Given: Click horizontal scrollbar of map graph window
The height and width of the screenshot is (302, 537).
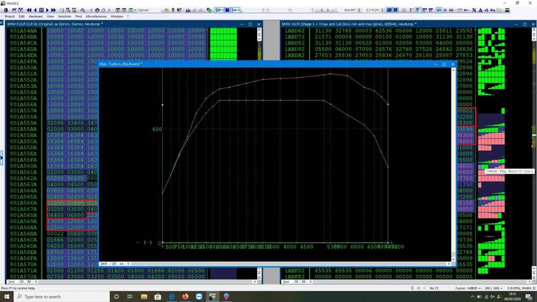Looking at the screenshot, I should [x=288, y=264].
